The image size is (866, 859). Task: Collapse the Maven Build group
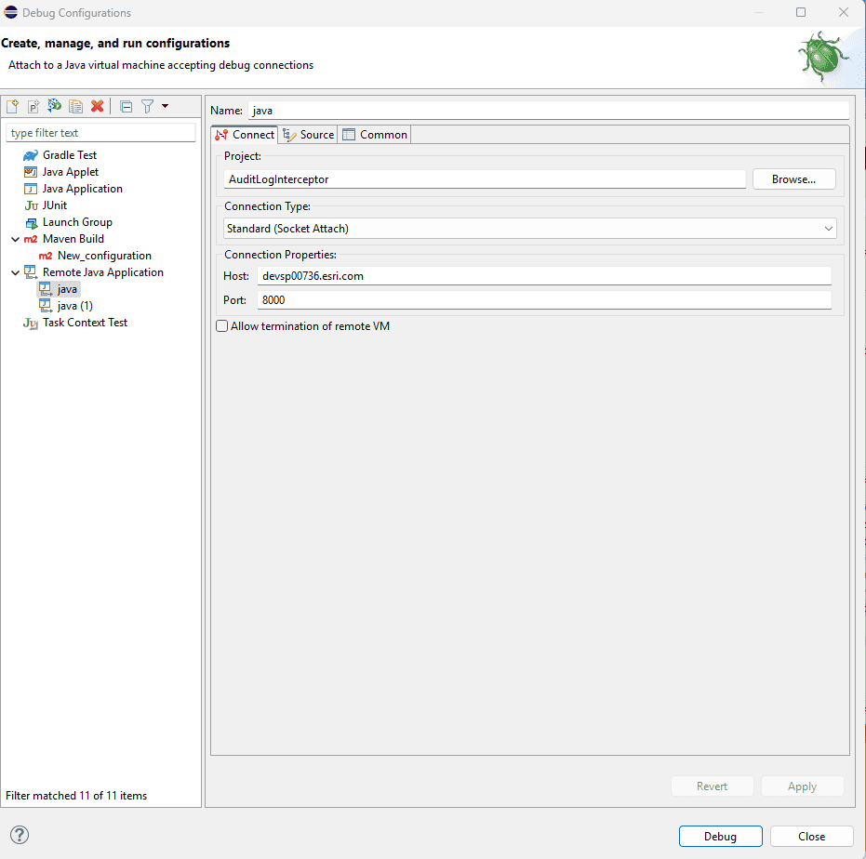(15, 238)
